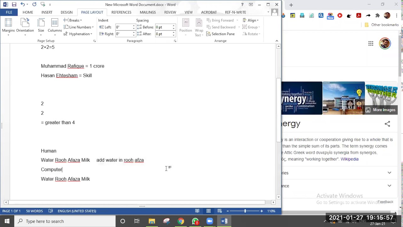This screenshot has width=403, height=227.
Task: Click zoom in plus button
Action: [x=262, y=211]
